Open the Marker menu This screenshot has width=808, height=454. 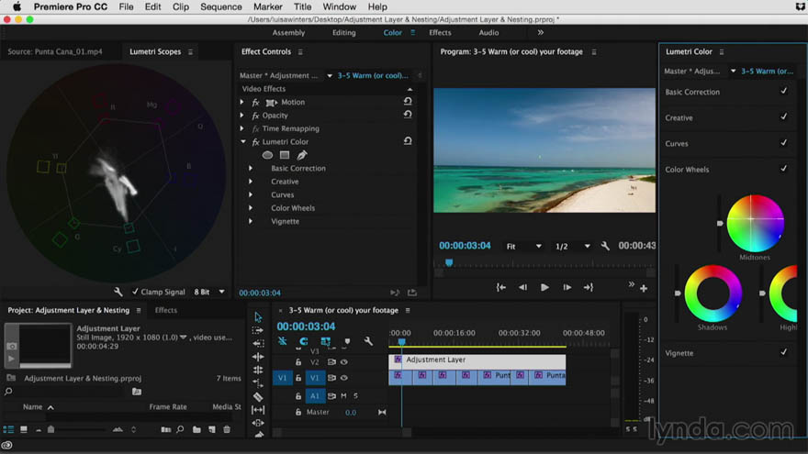click(x=268, y=6)
